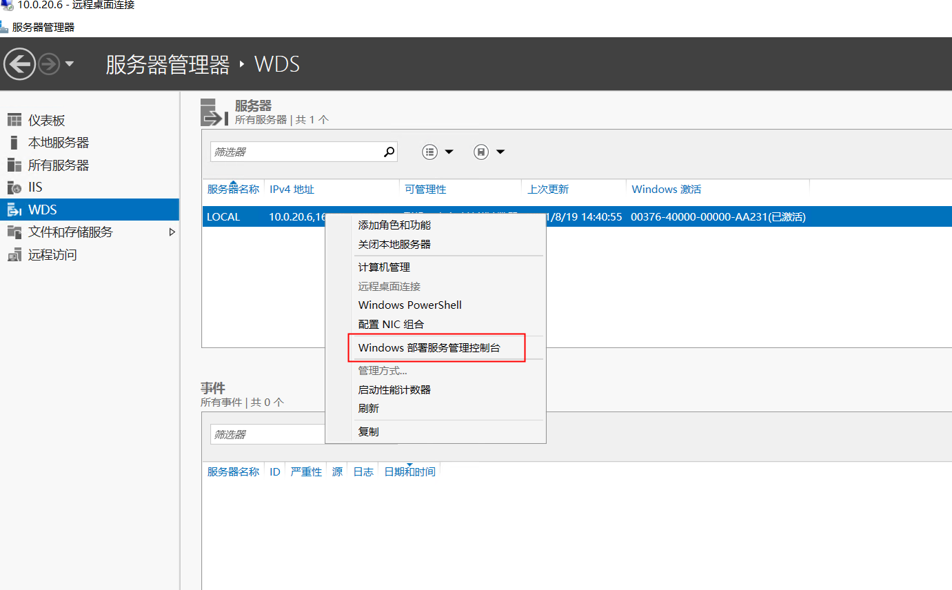Expand 文件和存储服务 submenu arrow
The width and height of the screenshot is (952, 590).
point(172,232)
